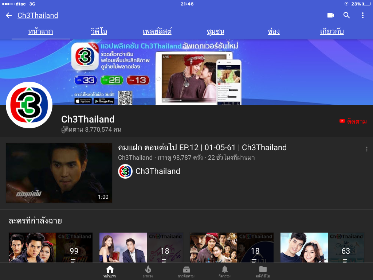
Task: Open the playlist thumbnail with 63 videos
Action: (x=322, y=248)
